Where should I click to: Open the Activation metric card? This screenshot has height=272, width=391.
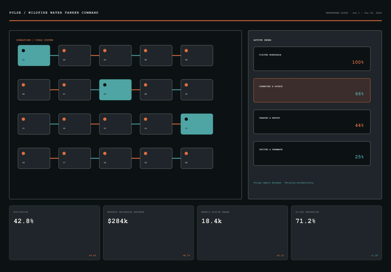point(55,233)
